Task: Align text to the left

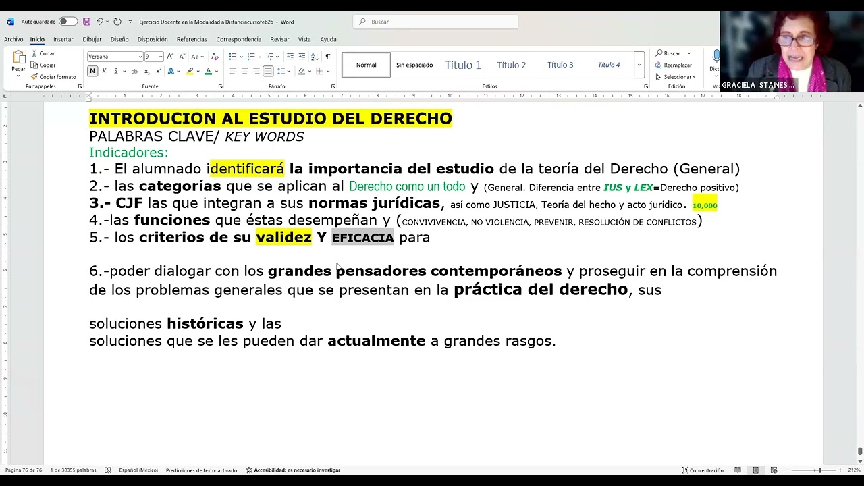Action: tap(233, 71)
